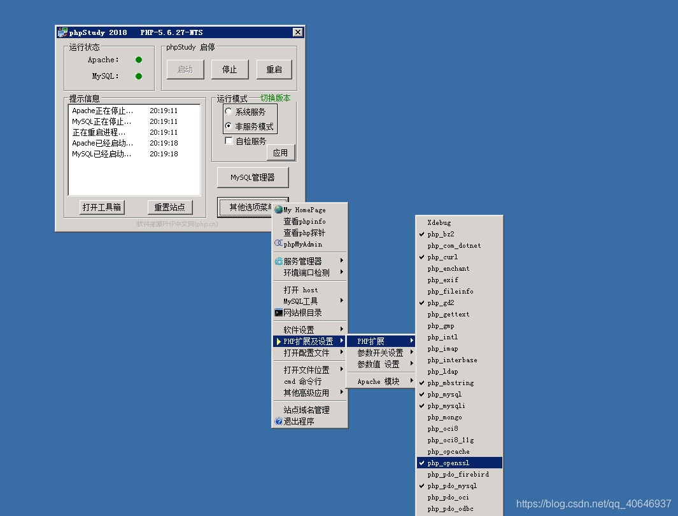Open the MySQL管理器 button
This screenshot has height=516, width=678.
[253, 177]
